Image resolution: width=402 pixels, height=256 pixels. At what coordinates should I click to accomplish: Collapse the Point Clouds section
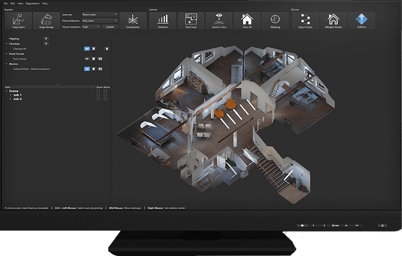[x=6, y=54]
